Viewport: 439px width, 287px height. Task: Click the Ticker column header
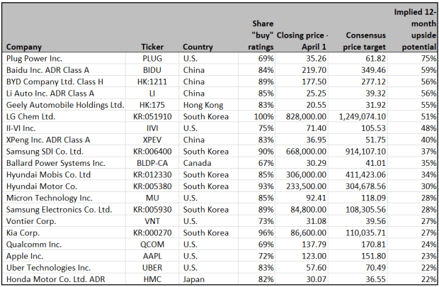152,47
